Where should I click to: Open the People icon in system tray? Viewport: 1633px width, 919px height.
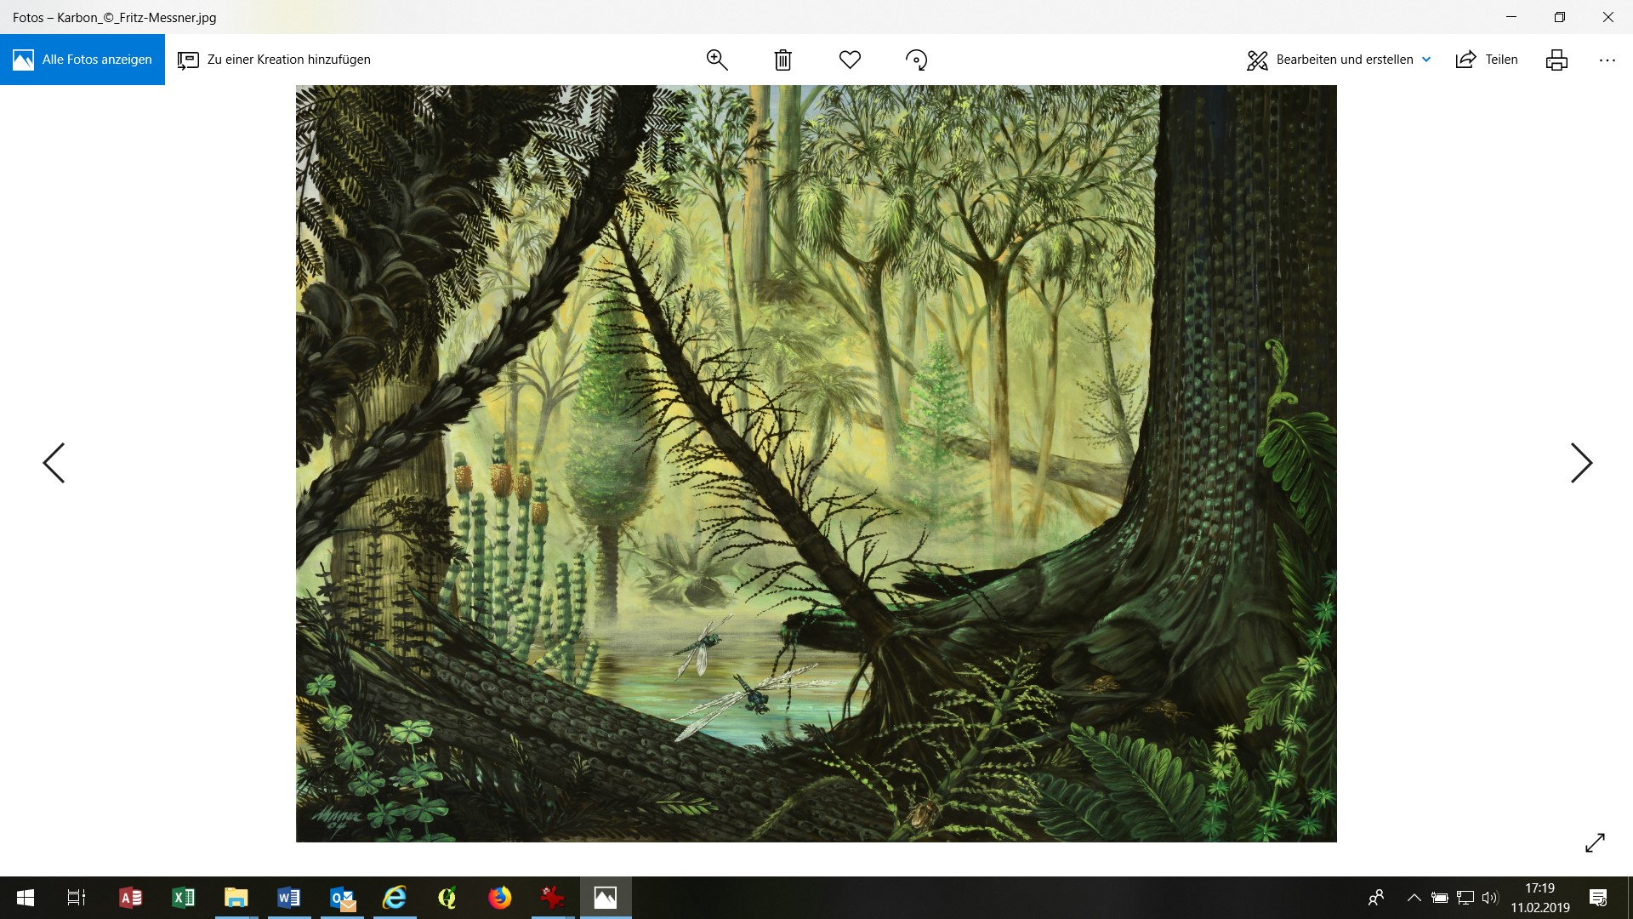click(x=1376, y=898)
